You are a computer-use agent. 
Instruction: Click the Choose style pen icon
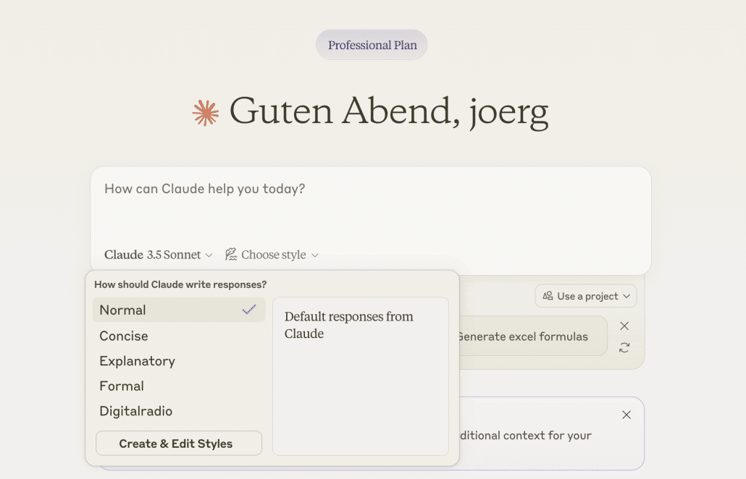[231, 255]
